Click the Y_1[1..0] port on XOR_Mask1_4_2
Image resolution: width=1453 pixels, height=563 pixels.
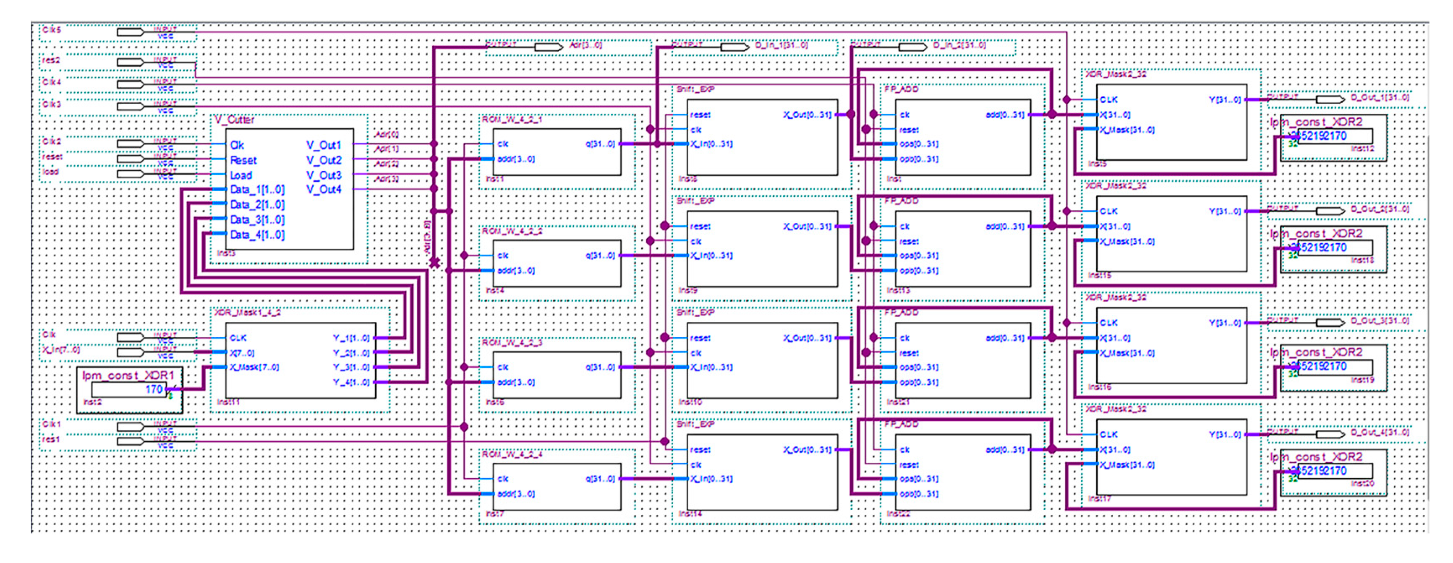[x=351, y=338]
